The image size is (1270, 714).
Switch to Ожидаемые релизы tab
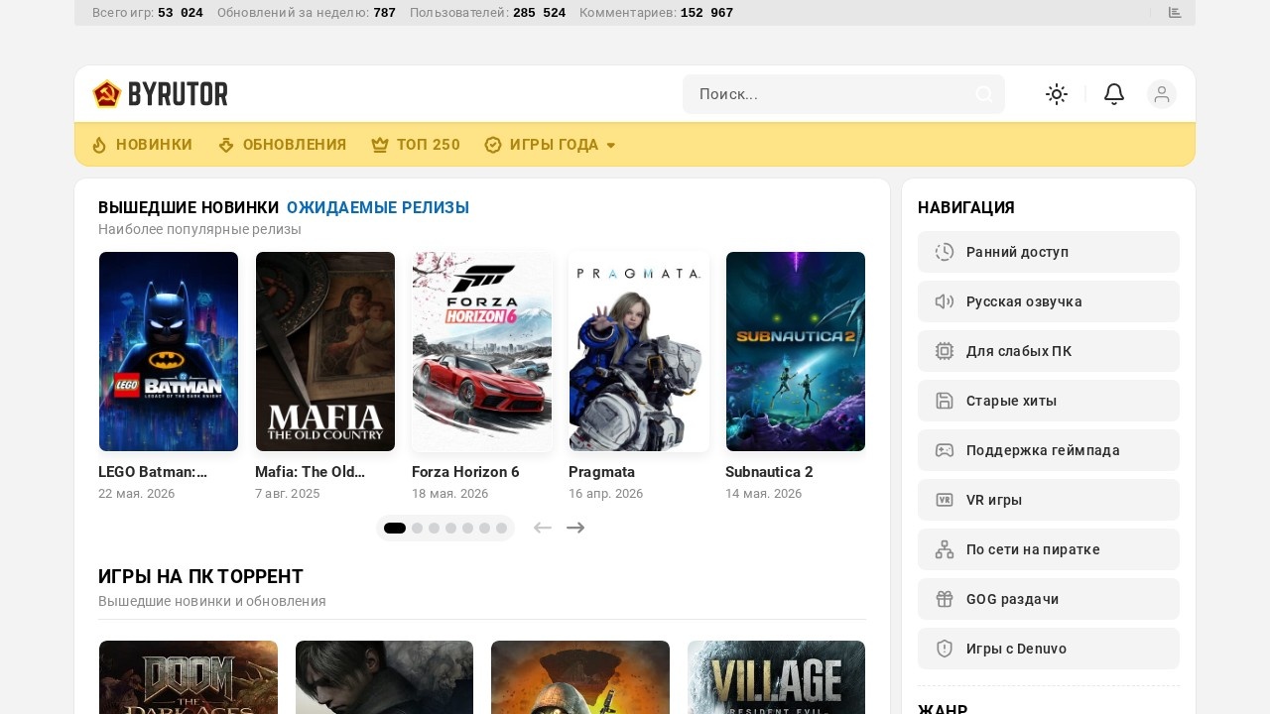tap(378, 208)
